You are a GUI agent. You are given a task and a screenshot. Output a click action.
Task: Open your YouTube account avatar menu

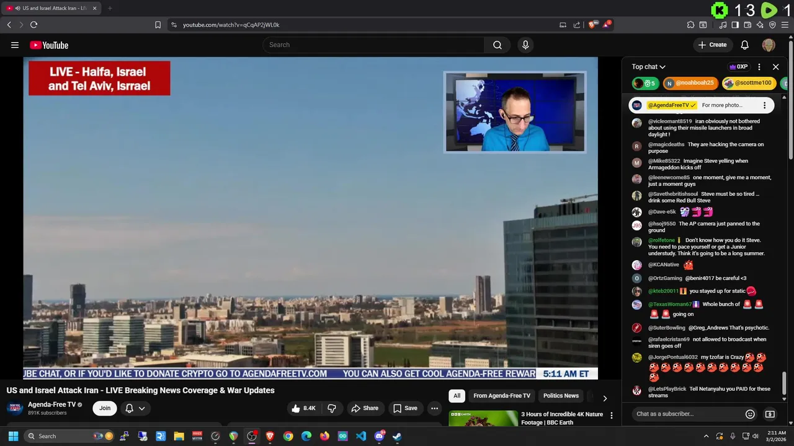coord(769,45)
